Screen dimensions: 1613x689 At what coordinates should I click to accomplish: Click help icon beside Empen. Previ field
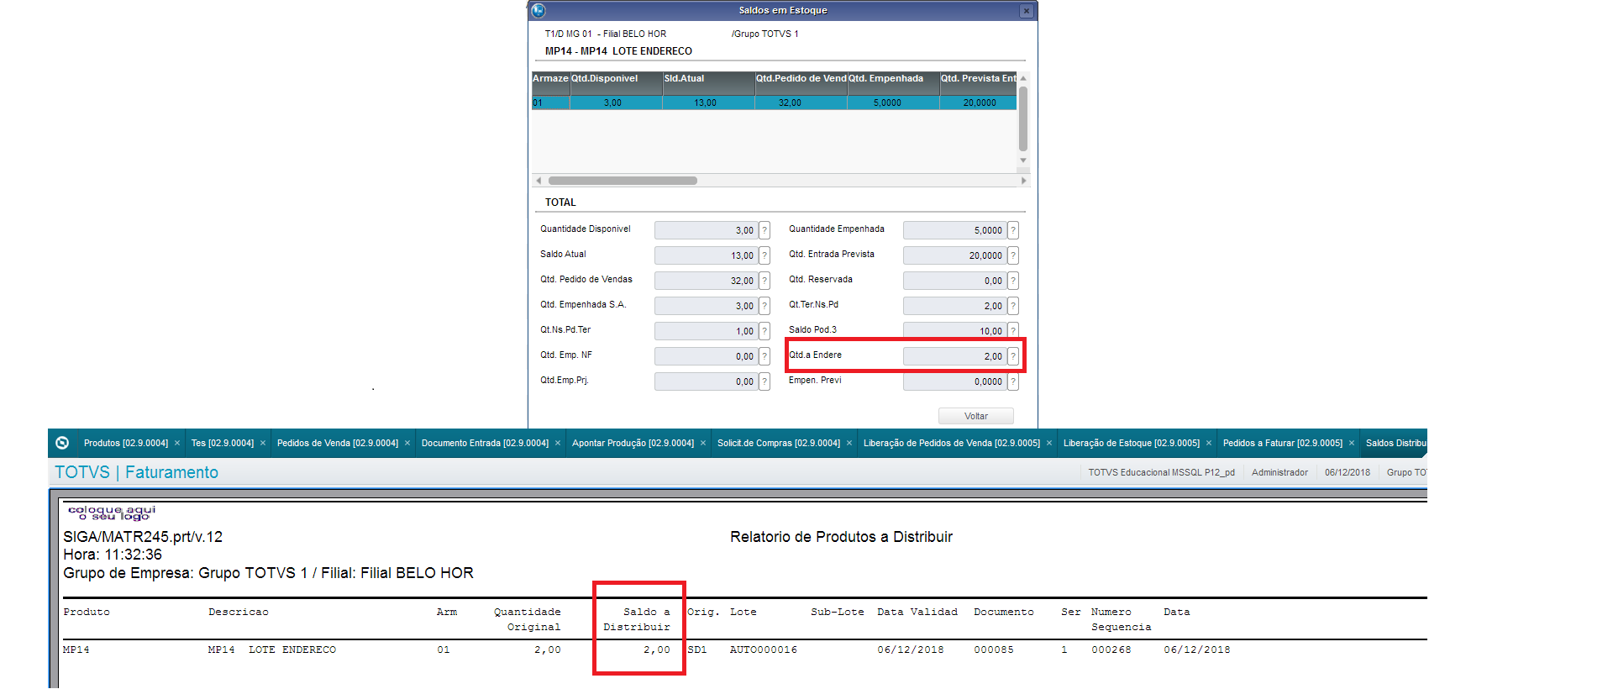1013,381
